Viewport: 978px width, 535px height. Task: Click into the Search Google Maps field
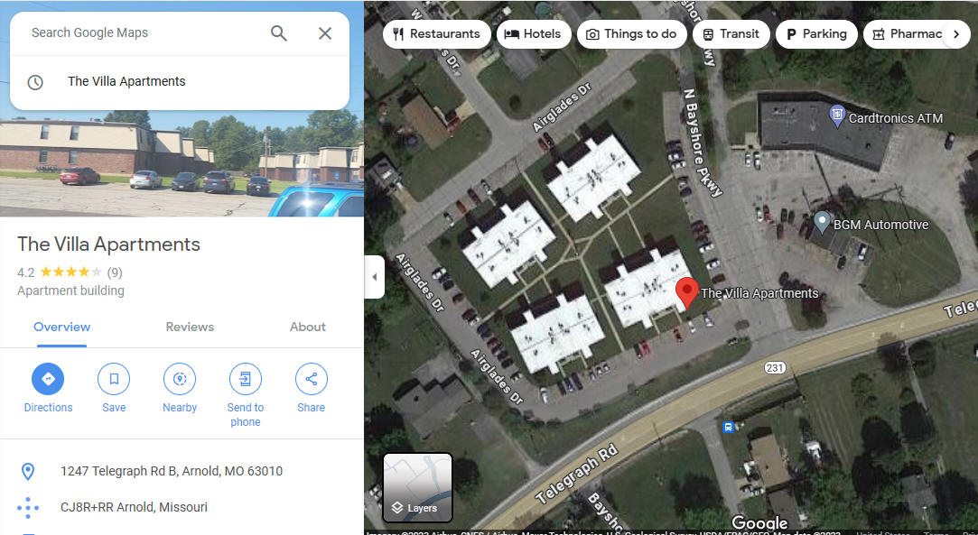pyautogui.click(x=144, y=33)
